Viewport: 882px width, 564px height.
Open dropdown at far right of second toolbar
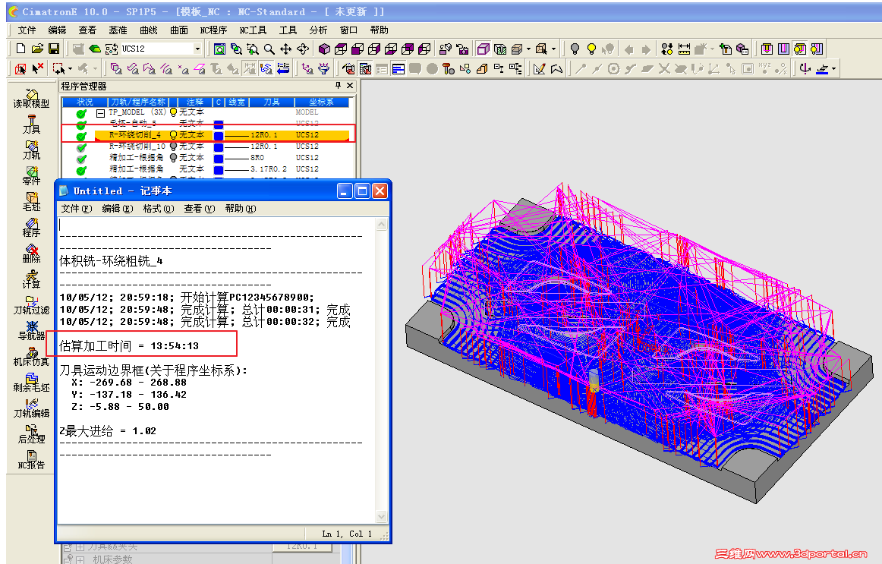[x=833, y=68]
